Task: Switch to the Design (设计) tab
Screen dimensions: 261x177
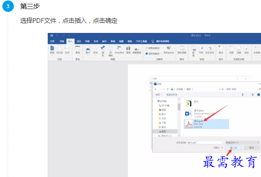Action: pyautogui.click(x=79, y=42)
